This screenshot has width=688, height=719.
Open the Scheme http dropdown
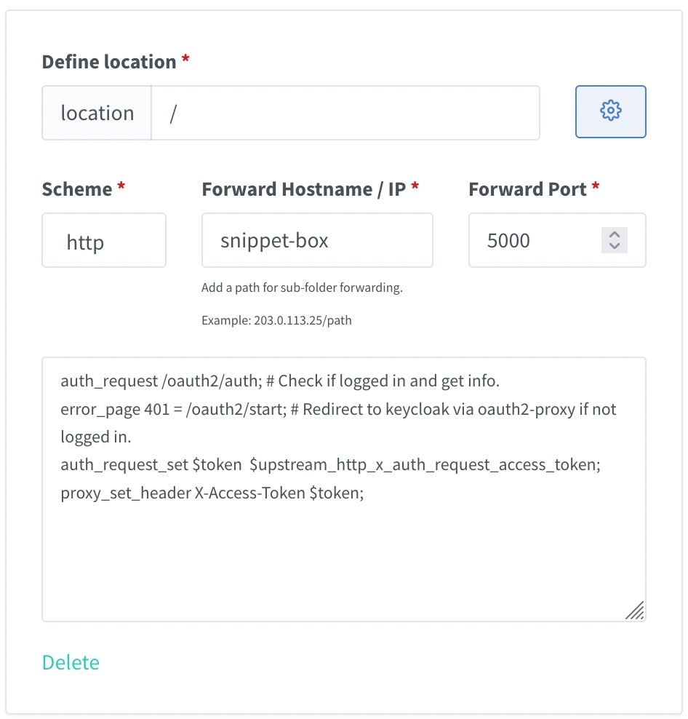pyautogui.click(x=104, y=240)
